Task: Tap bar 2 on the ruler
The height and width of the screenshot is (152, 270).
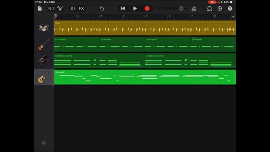Action: pyautogui.click(x=78, y=16)
